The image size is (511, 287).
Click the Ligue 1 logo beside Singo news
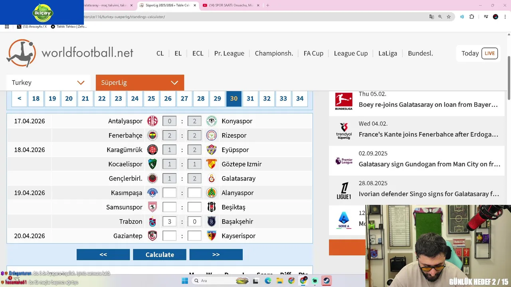coord(344,191)
